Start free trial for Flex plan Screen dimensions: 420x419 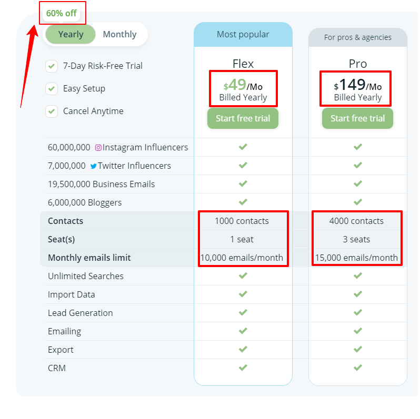coord(243,118)
